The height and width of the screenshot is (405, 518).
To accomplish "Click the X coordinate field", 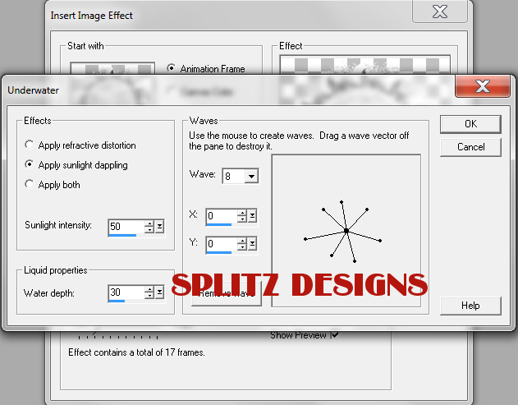I will (222, 216).
